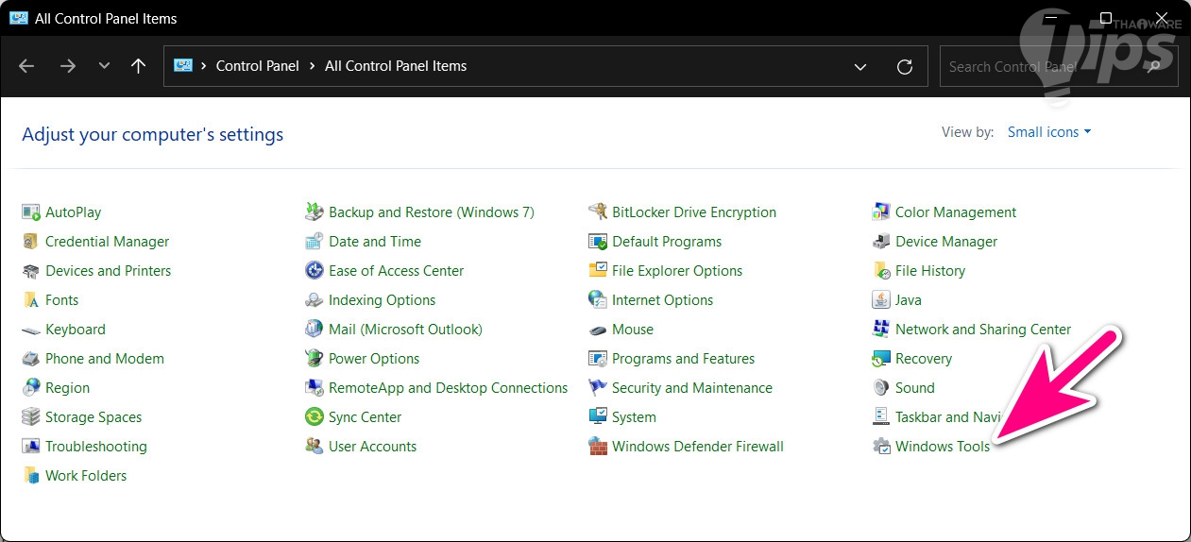Expand the recent locations chevron
The width and height of the screenshot is (1191, 542).
[104, 66]
